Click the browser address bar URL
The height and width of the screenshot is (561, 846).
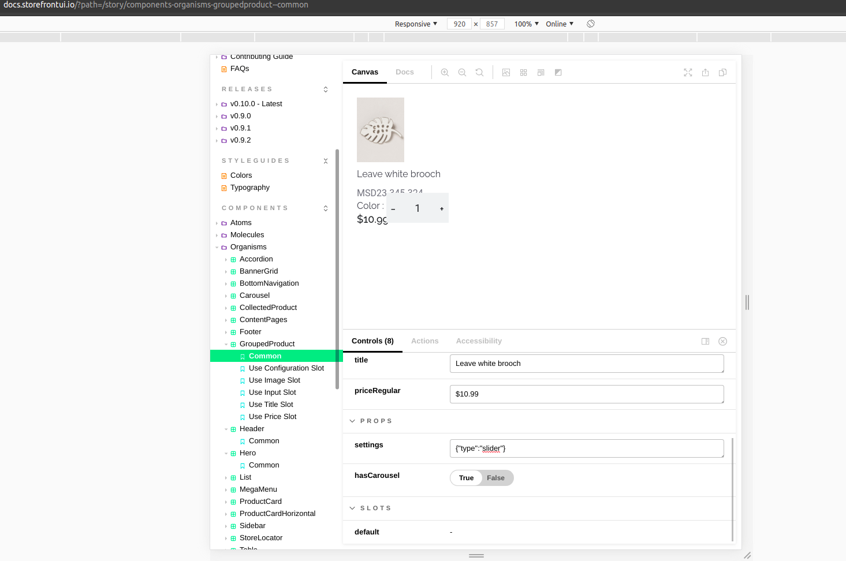156,5
